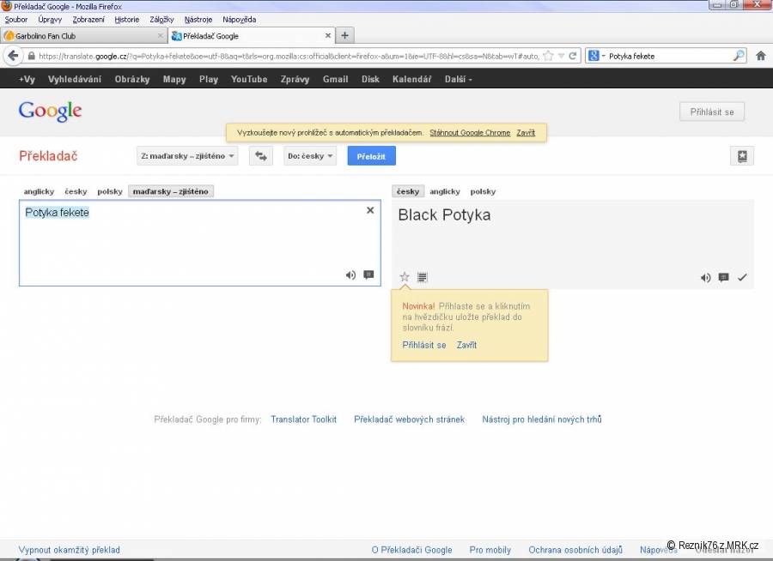Open the Záložky menu
Image resolution: width=773 pixels, height=561 pixels.
[x=161, y=19]
